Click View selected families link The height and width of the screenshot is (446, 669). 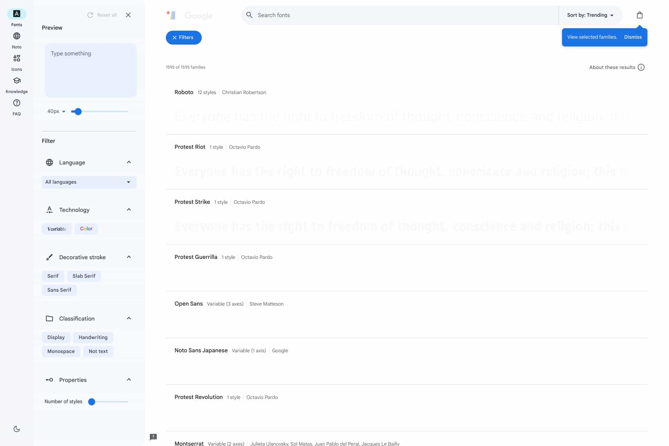pyautogui.click(x=592, y=37)
